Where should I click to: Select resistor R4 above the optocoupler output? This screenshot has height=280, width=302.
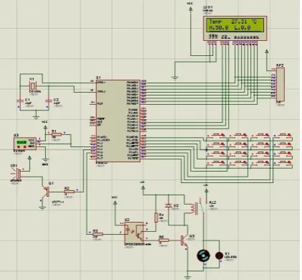(156, 218)
